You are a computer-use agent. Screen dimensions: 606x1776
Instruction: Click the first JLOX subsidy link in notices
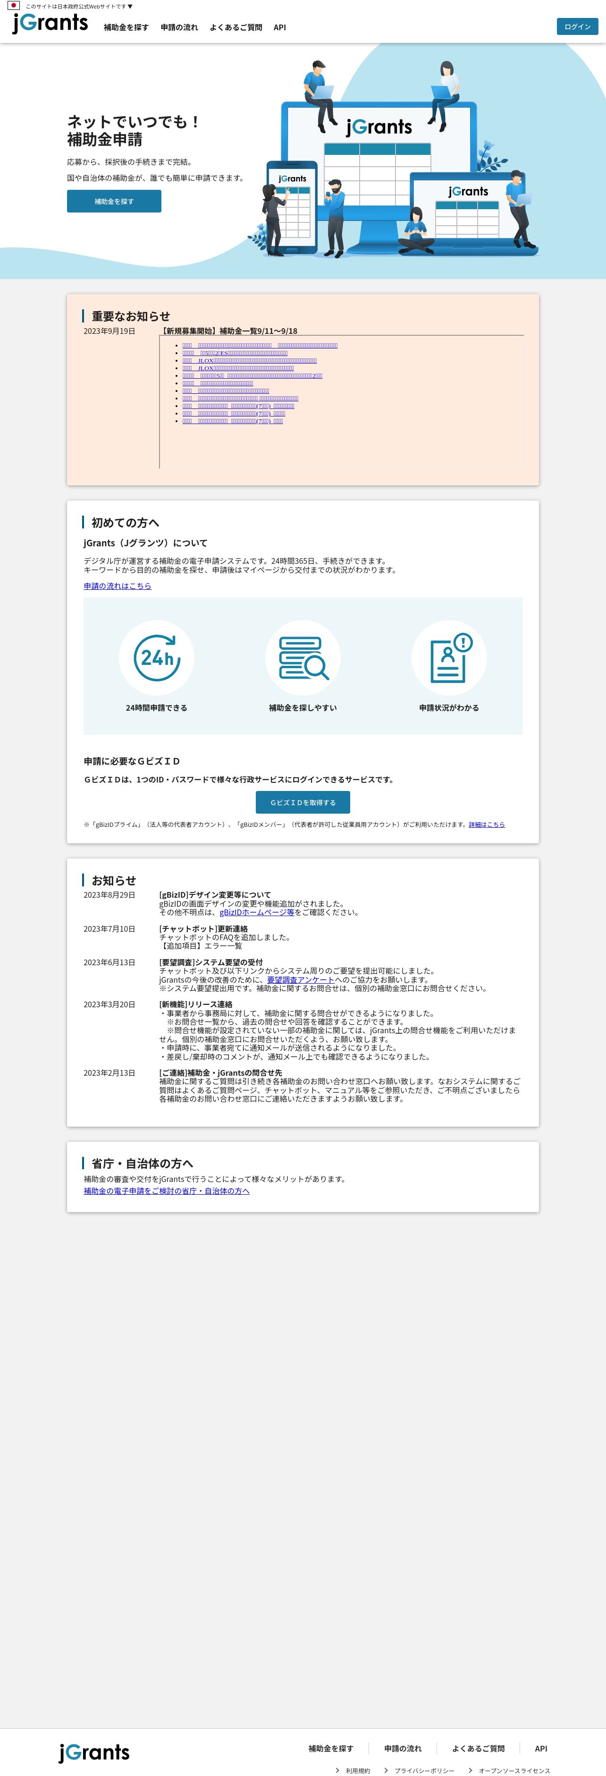click(x=250, y=361)
